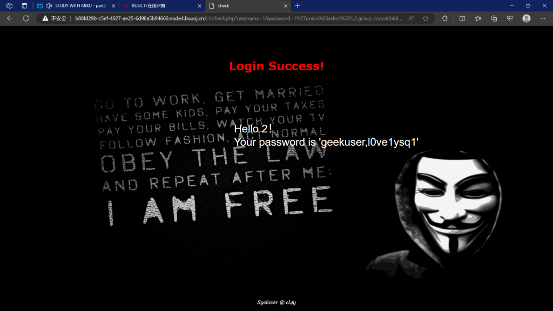Close the BUUCTF tab
This screenshot has width=553, height=311.
200,5
